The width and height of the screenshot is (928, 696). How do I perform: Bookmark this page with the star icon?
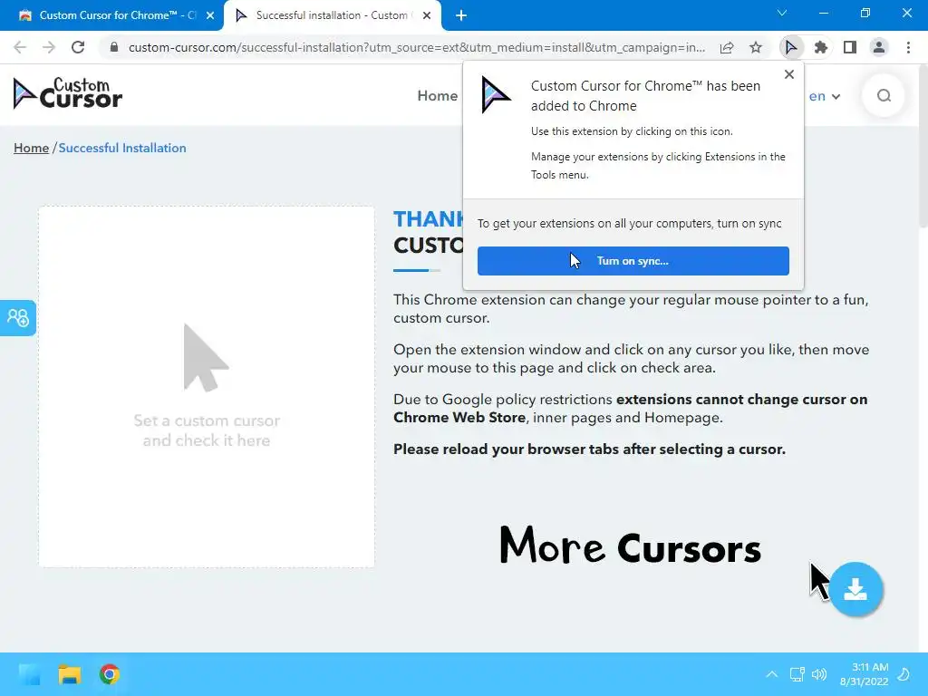coord(756,47)
